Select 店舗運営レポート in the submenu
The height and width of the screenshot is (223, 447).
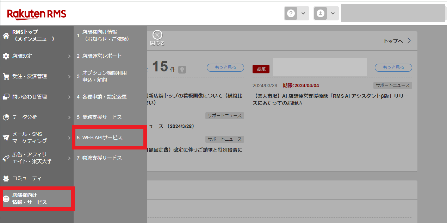(x=102, y=56)
